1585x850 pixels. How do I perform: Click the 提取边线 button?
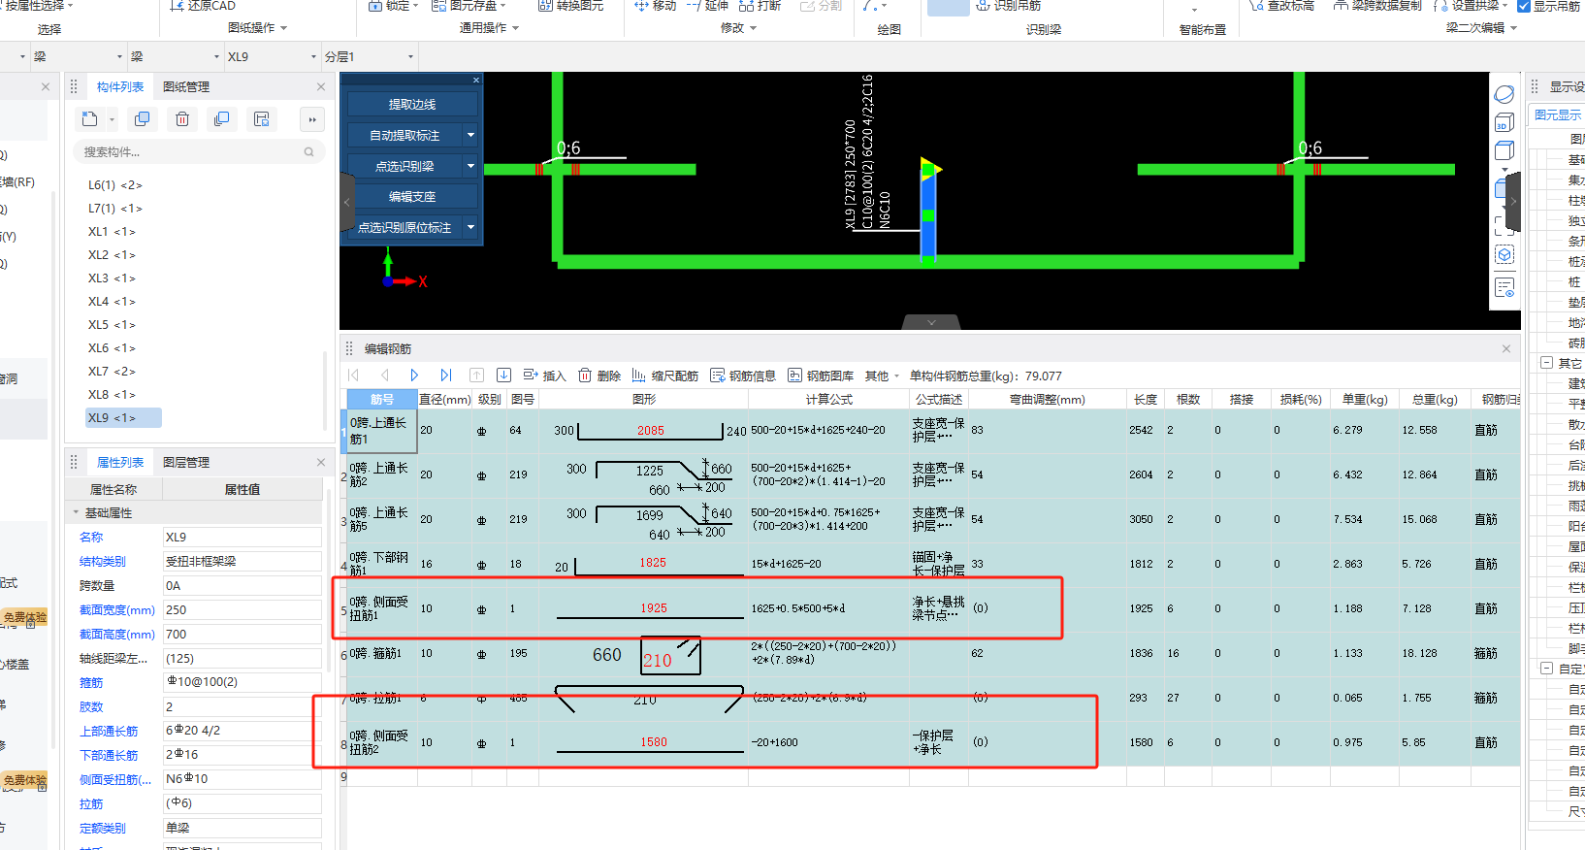point(412,104)
